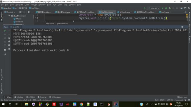Open the Debug tool window button
191x107 pixels.
click(x=19, y=97)
